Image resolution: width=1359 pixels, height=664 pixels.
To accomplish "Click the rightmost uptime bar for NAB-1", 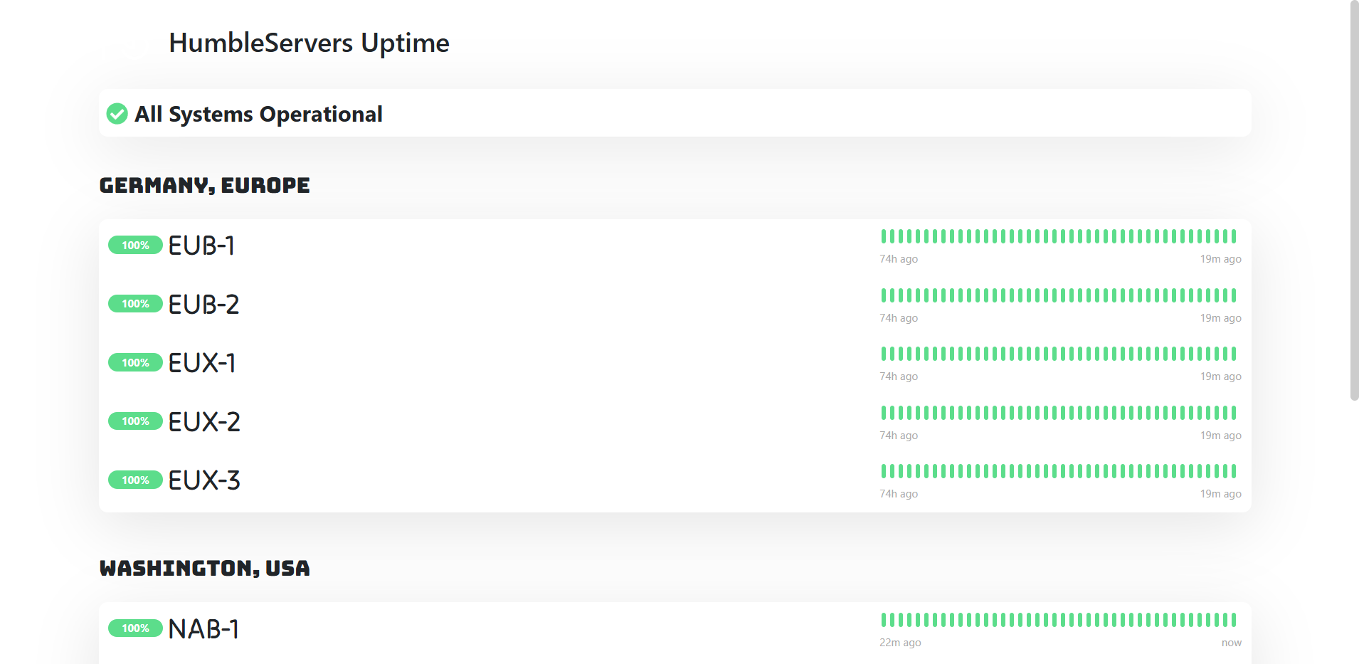I will (x=1233, y=619).
